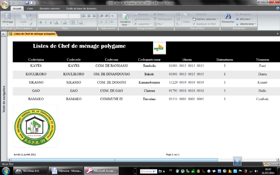The height and width of the screenshot is (175, 280).
Task: Switch to report view from the status bar
Action: pyautogui.click(x=266, y=164)
